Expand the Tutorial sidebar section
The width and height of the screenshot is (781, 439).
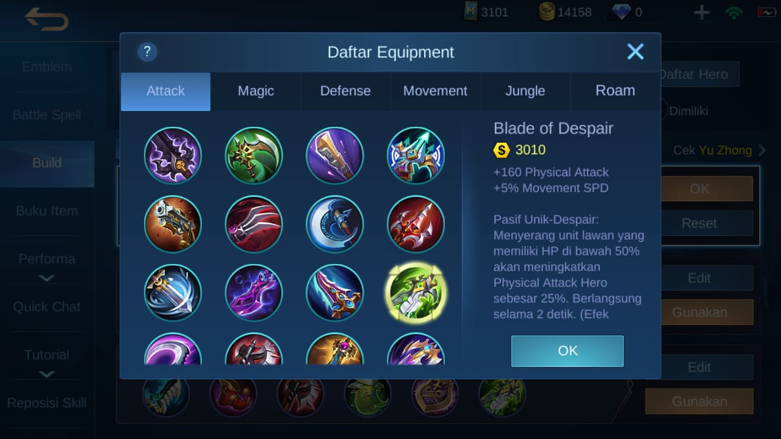(x=47, y=362)
